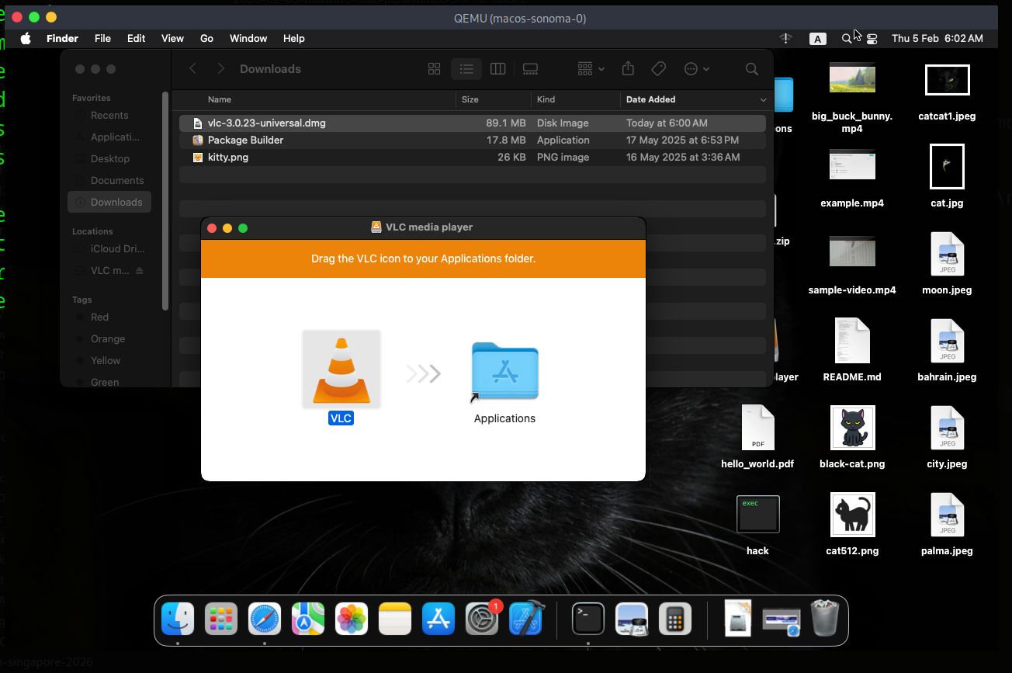Click the Tags icon in Finder toolbar
This screenshot has width=1012, height=673.
tap(659, 69)
